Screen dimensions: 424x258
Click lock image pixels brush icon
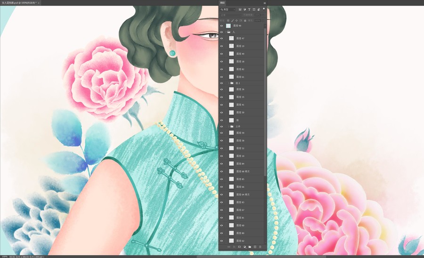point(233,21)
